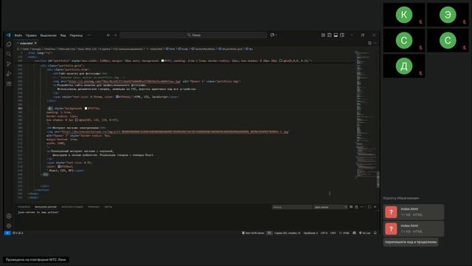Viewport: 472px width, 266px height.
Task: Click the command center search field
Action: point(193,35)
